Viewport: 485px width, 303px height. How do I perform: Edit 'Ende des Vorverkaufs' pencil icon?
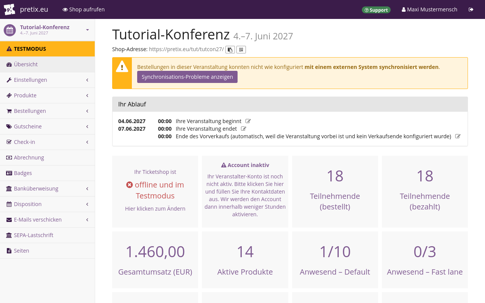458,136
